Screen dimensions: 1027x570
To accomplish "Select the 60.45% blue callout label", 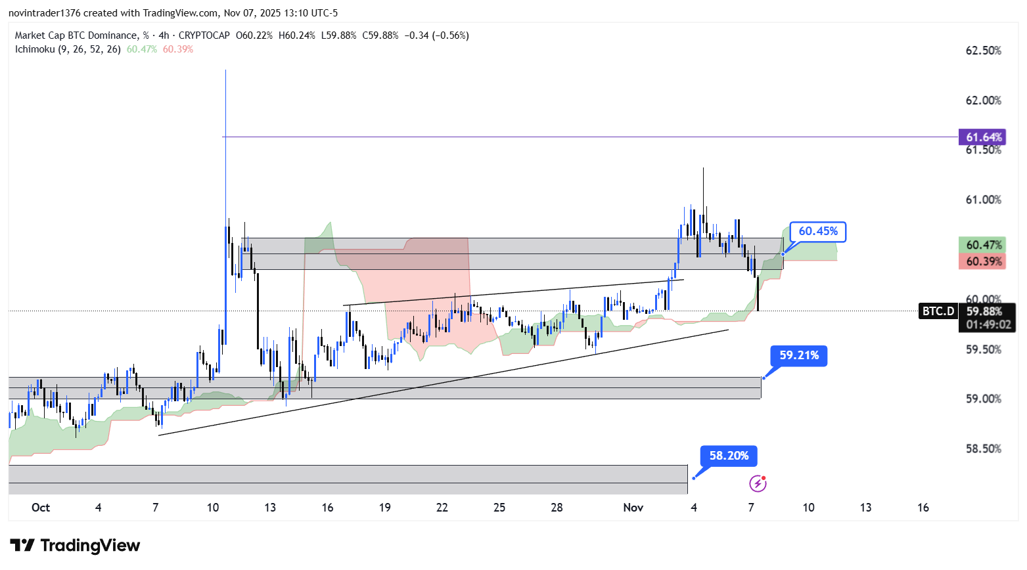I will point(817,232).
